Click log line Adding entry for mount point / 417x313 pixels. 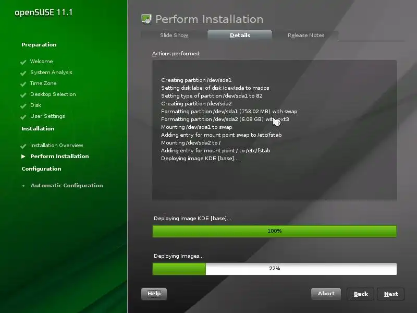point(215,151)
